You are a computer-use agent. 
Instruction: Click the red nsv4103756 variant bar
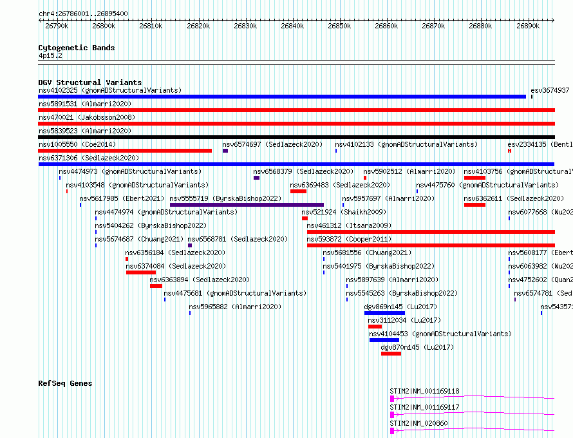[x=474, y=178]
